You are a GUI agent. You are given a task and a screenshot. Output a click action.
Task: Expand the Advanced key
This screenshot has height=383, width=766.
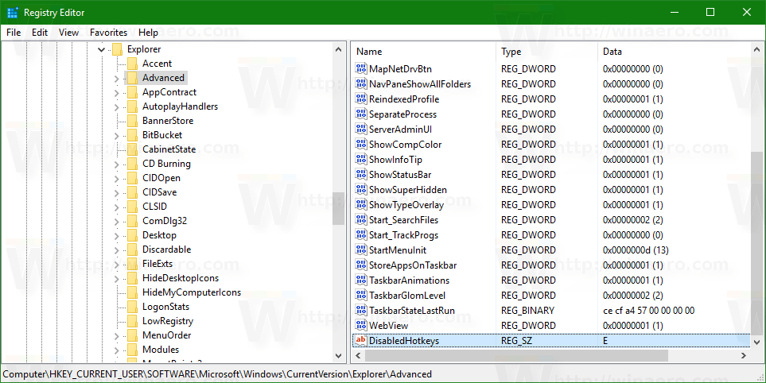[116, 78]
